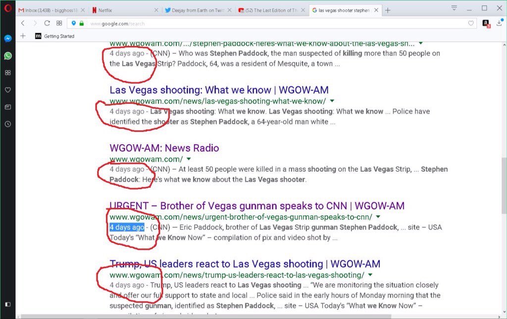Open the Amazon extension icon
507x319 pixels.
tap(486, 23)
